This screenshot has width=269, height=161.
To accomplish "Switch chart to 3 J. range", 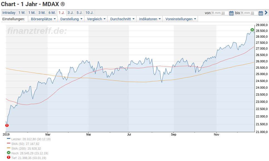I will [70, 13].
